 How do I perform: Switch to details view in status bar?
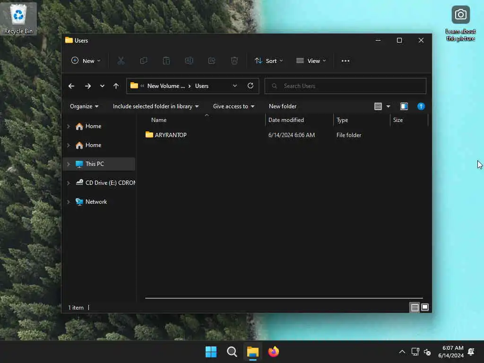(x=415, y=307)
